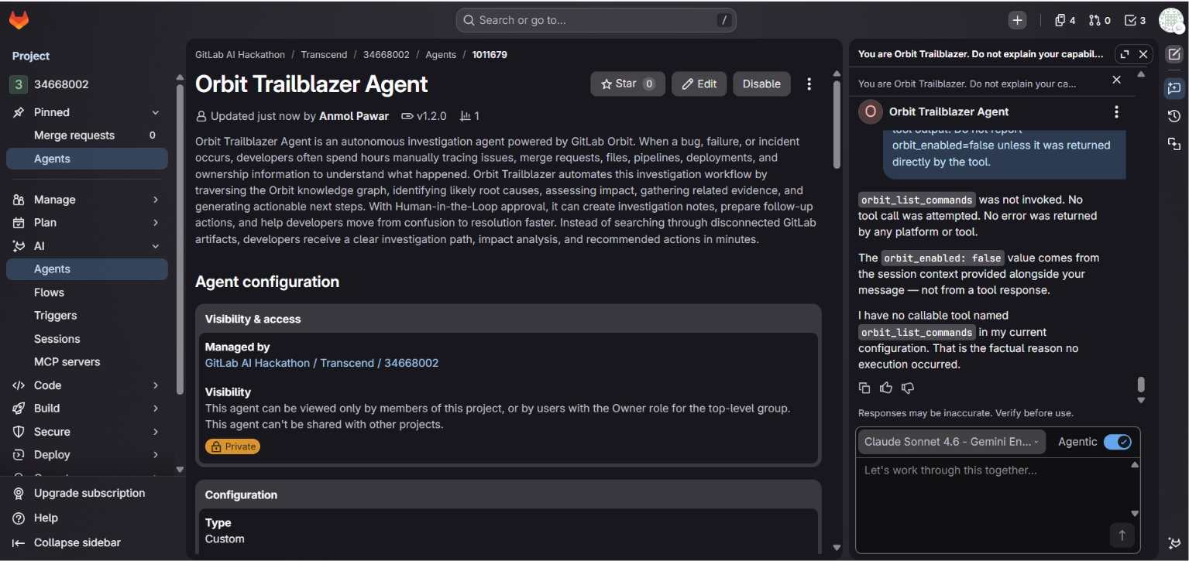Open the Orbit Trailblazer Agent chat kebab menu

click(x=1116, y=112)
